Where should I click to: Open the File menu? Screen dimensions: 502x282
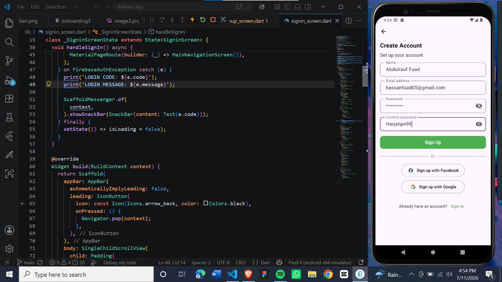pos(20,7)
